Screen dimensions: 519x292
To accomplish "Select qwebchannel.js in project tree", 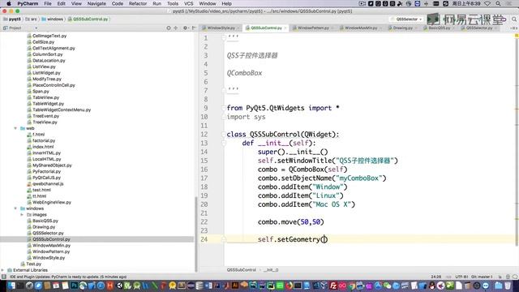I will point(48,184).
